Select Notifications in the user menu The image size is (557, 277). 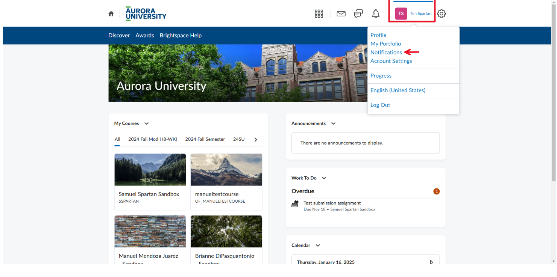386,52
